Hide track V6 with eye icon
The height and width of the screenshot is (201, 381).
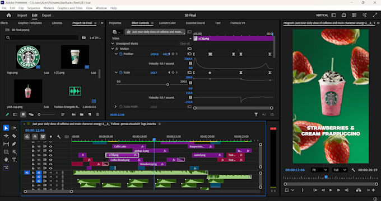(x=51, y=155)
